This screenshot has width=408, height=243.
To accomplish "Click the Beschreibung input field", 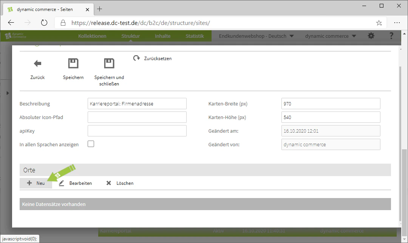I will click(137, 104).
